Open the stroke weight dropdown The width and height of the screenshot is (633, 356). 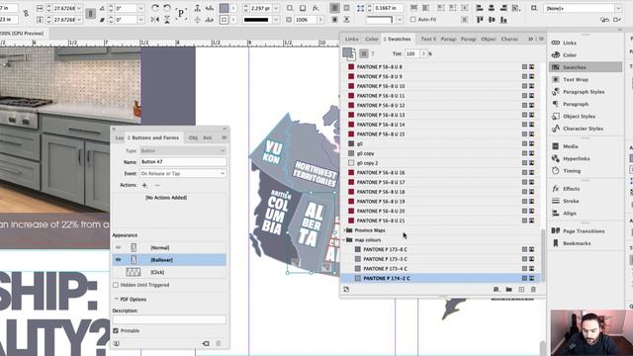(x=276, y=8)
